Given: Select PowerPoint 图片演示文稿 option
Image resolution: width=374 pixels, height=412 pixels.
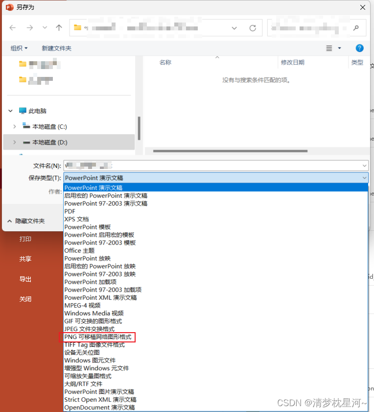Looking at the screenshot, I should (215, 392).
